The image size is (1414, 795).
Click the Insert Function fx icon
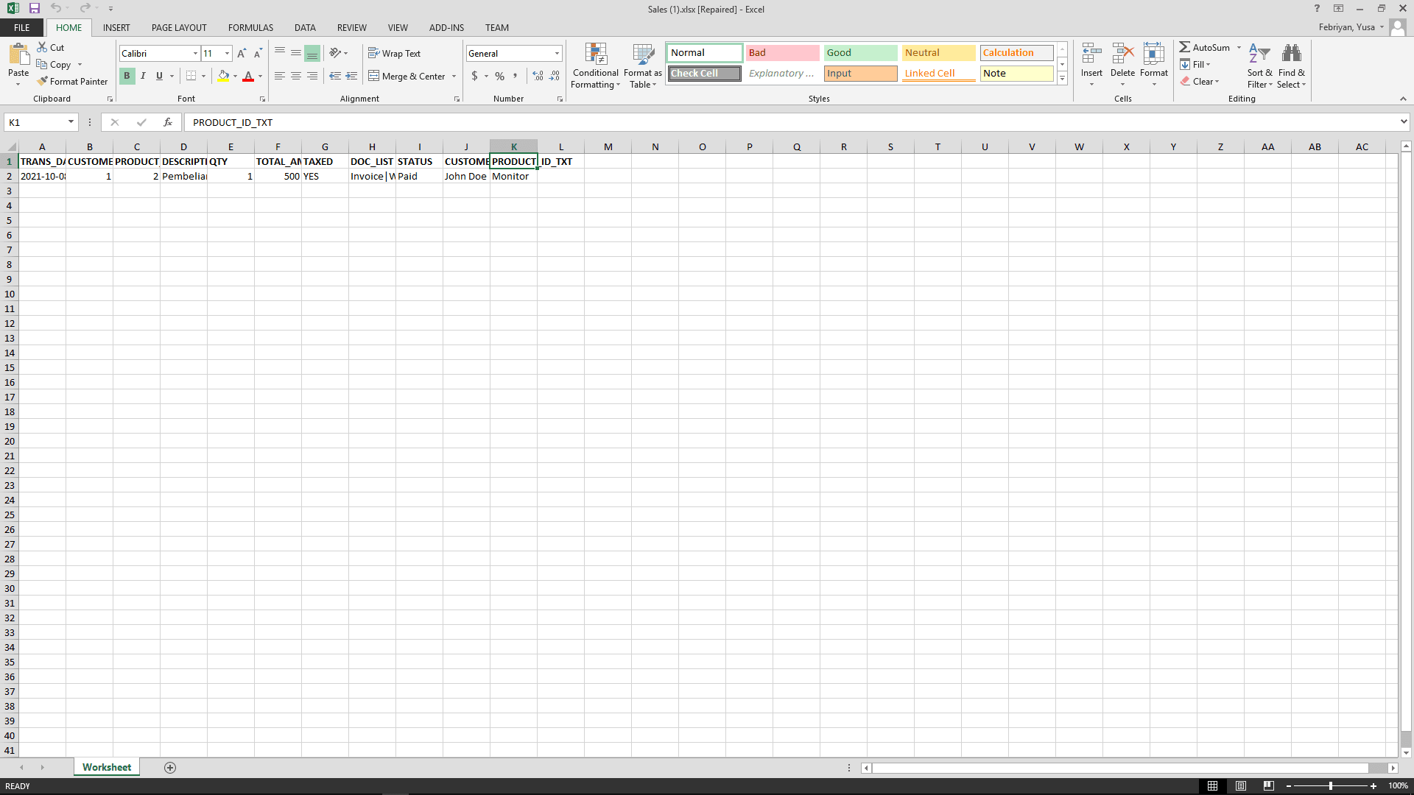pos(168,122)
